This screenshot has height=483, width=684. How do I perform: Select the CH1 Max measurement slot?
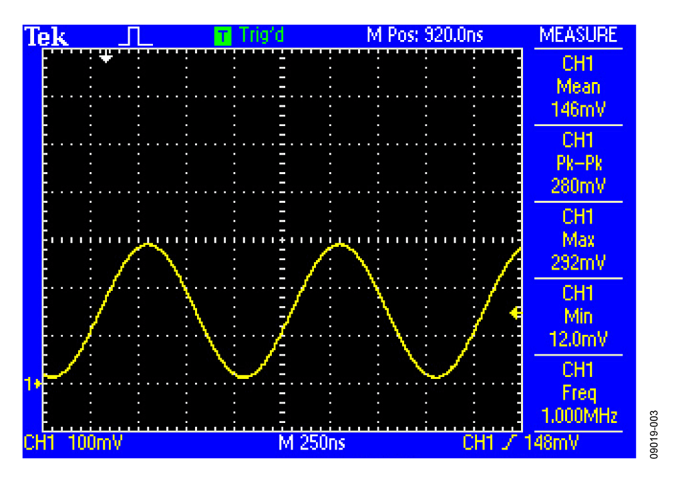tap(578, 240)
